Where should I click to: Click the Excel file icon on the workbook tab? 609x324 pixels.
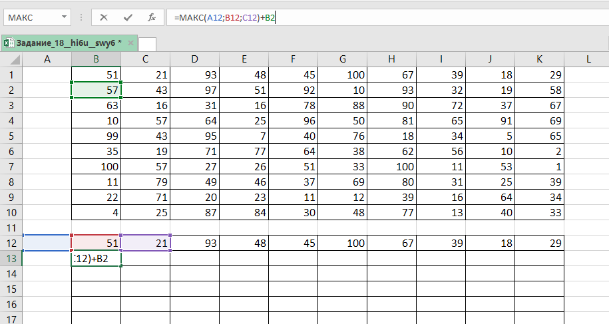coord(9,43)
